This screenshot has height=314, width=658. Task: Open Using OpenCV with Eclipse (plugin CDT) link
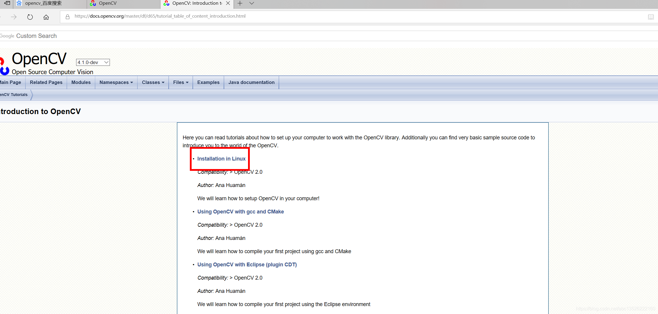(x=247, y=265)
